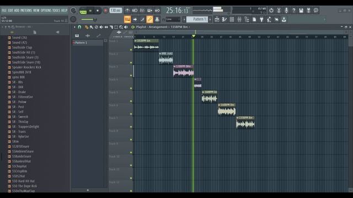The width and height of the screenshot is (353, 198).
Task: Open the Pattern 1 selector
Action: pos(197,19)
